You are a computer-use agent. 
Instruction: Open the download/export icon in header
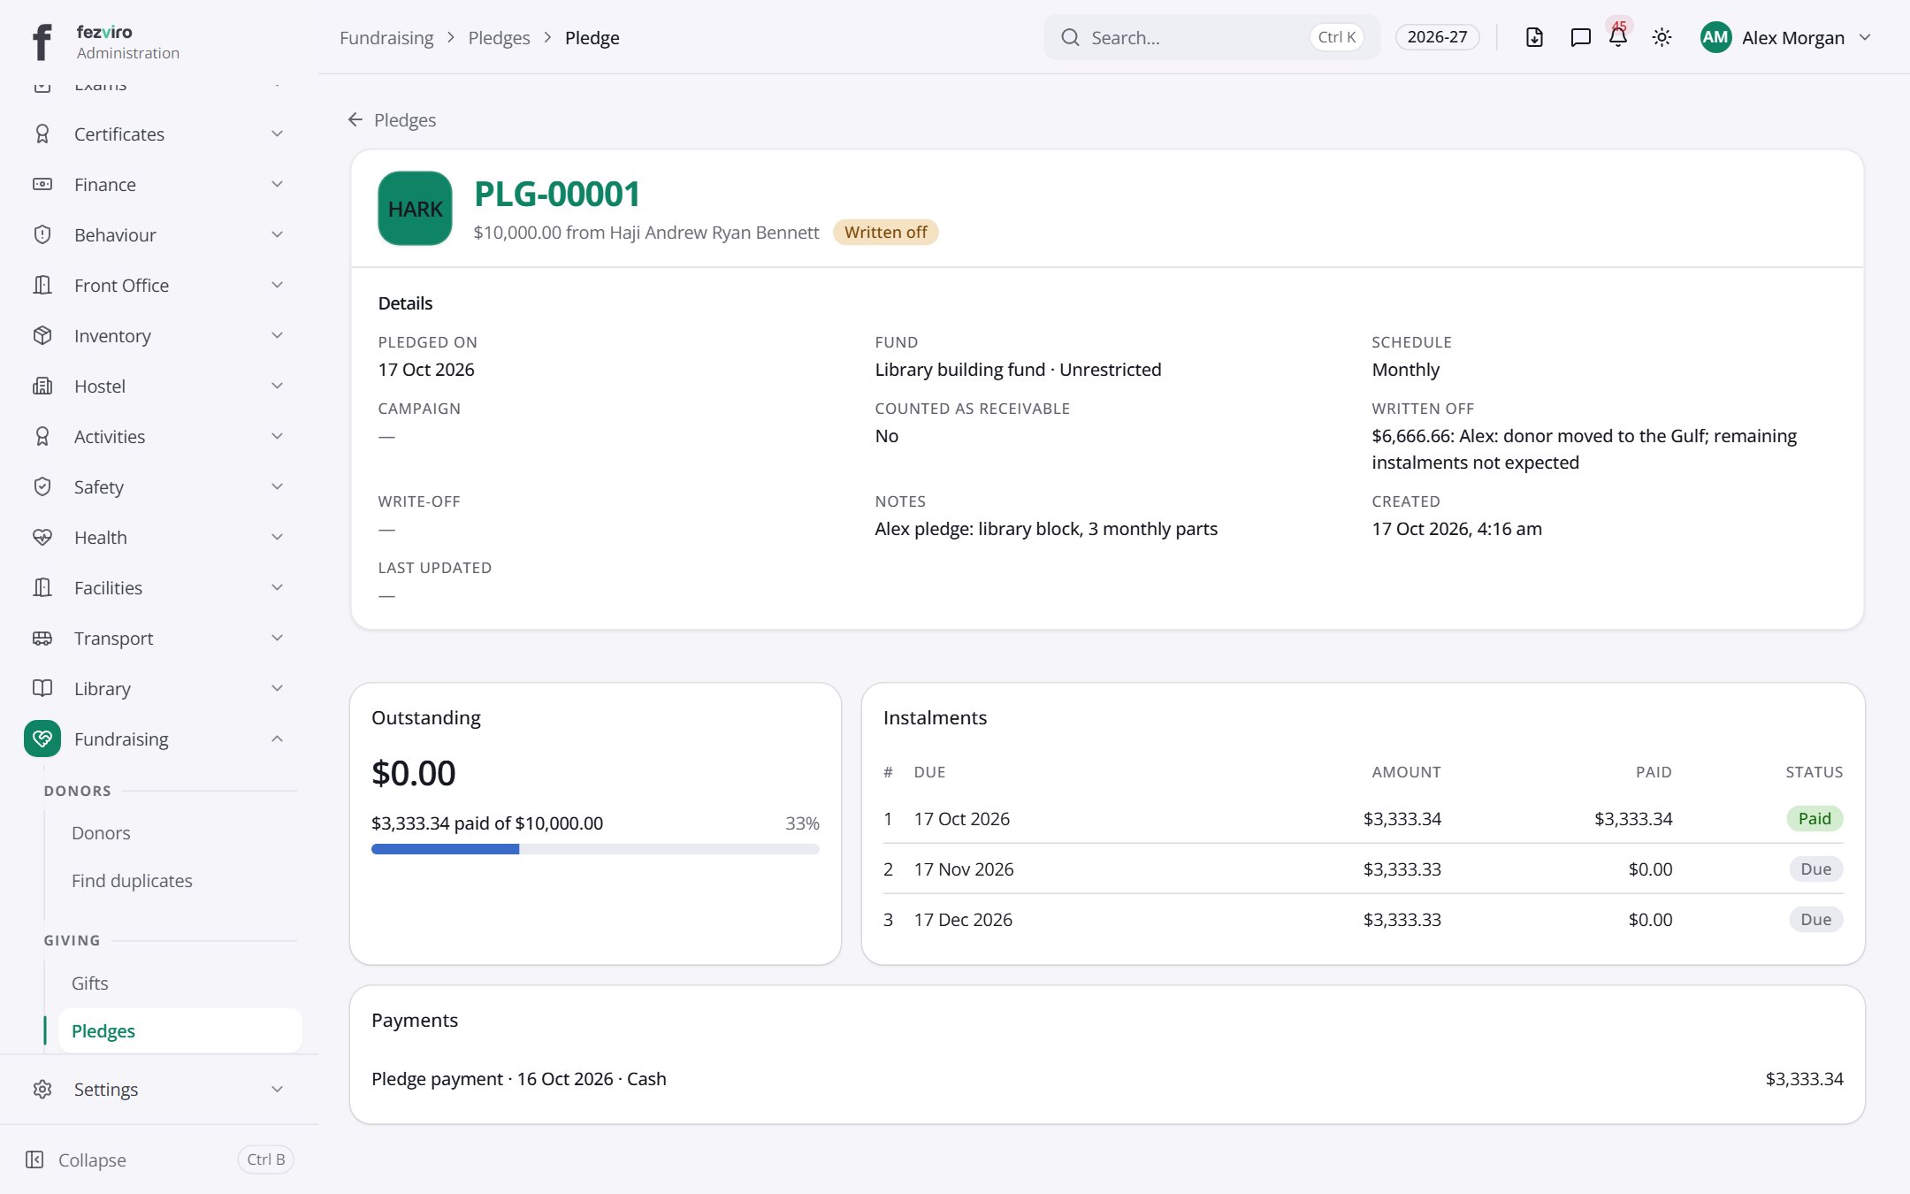(1534, 37)
